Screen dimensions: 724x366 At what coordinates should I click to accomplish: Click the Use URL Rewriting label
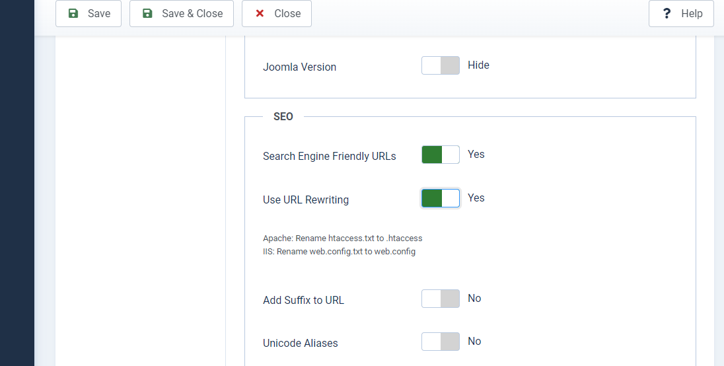[306, 200]
